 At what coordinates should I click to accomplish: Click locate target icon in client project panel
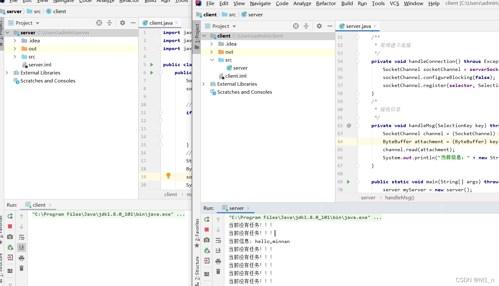point(296,26)
